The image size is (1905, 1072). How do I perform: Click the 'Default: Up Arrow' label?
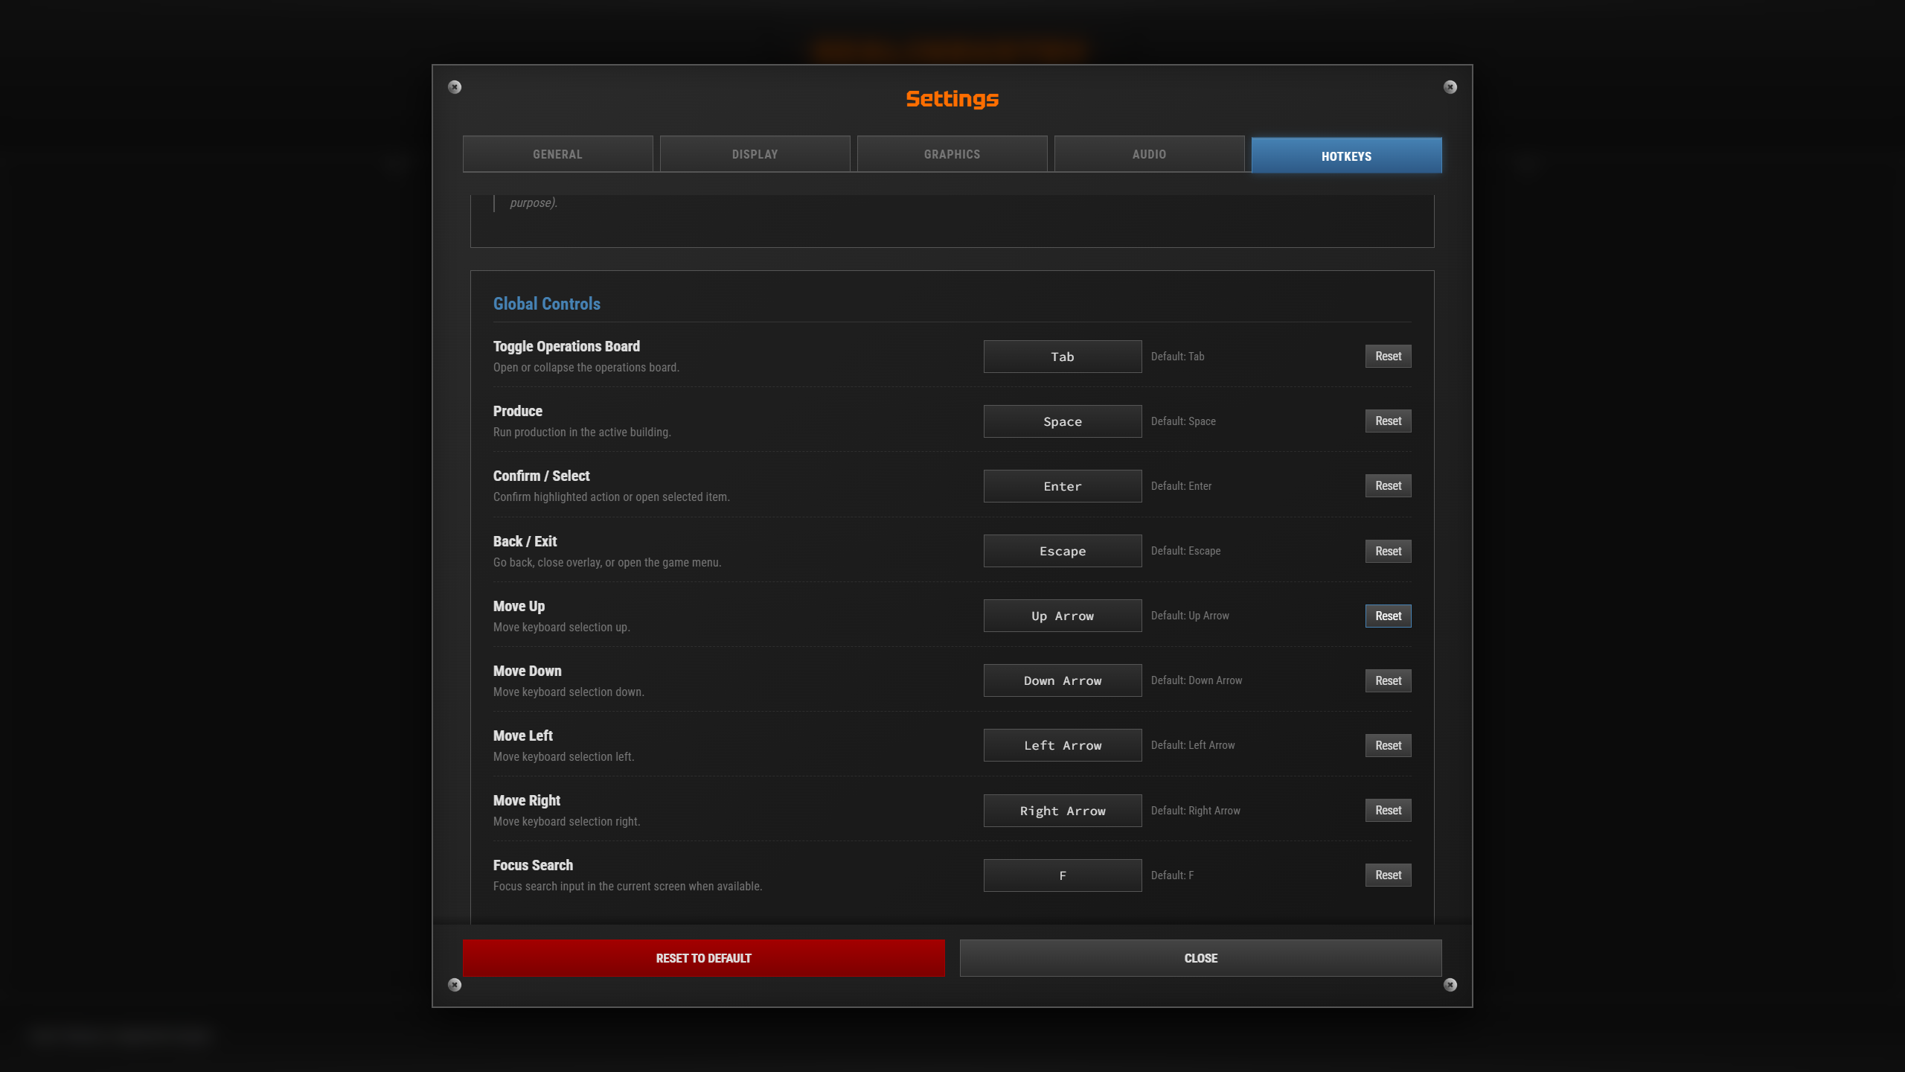pos(1190,616)
